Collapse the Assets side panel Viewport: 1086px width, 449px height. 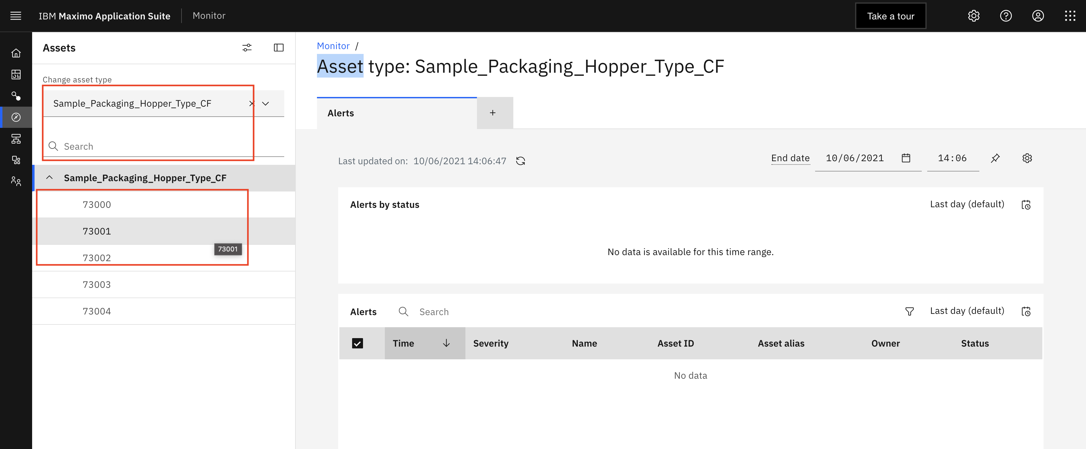pyautogui.click(x=279, y=48)
